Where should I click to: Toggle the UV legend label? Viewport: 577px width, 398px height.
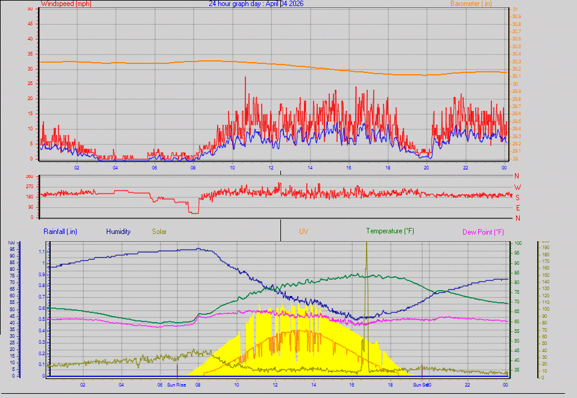point(303,231)
